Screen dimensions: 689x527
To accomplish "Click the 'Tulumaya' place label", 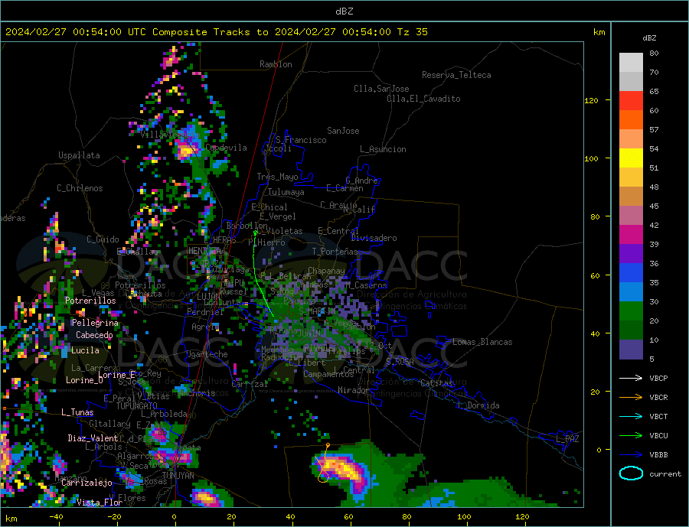I will [286, 192].
